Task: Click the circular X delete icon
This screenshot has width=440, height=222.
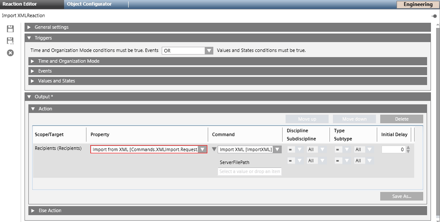Action: (10, 53)
